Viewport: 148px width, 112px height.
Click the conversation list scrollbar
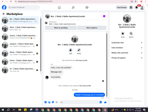41,45
